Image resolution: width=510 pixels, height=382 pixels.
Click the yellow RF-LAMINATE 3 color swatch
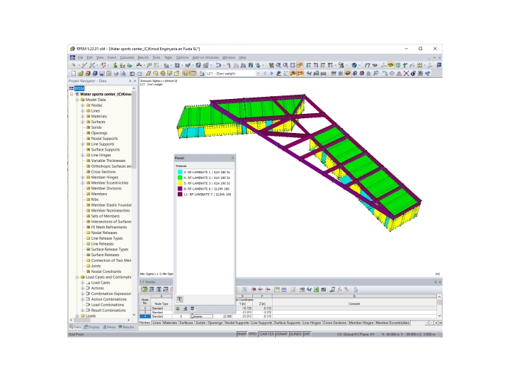[180, 183]
